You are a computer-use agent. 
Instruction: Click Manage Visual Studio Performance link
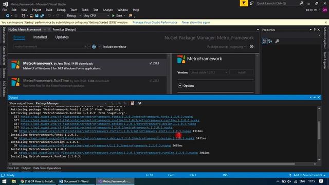[155, 22]
